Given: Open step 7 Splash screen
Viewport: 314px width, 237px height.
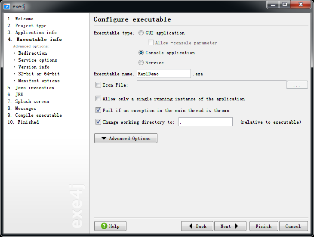Looking at the screenshot, I should [28, 102].
